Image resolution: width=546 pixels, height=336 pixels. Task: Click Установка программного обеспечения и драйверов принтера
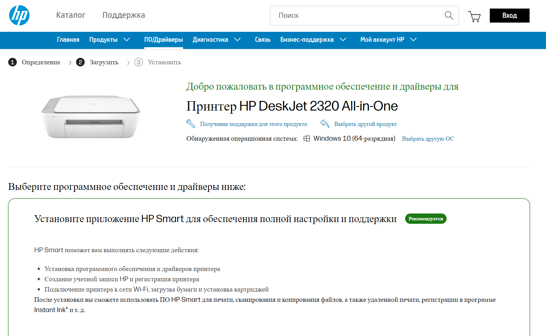(x=132, y=269)
